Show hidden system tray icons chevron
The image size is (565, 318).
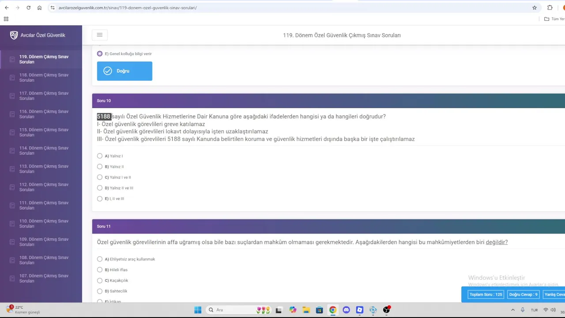click(x=512, y=310)
